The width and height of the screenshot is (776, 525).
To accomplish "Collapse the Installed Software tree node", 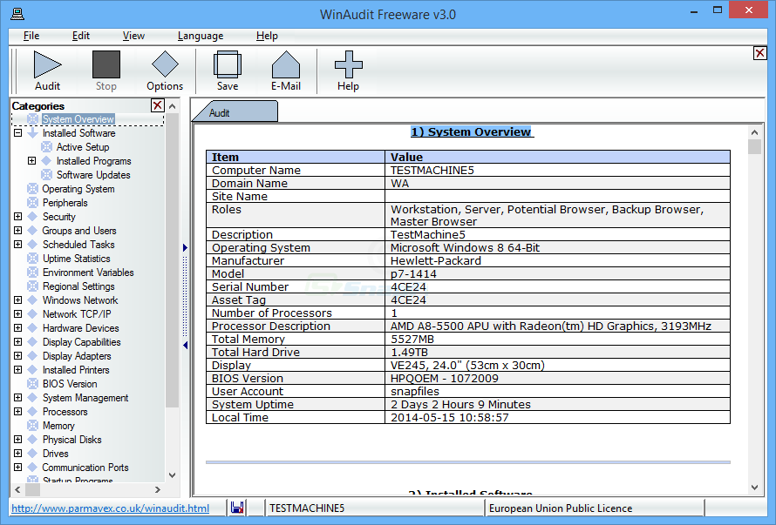I will (17, 133).
